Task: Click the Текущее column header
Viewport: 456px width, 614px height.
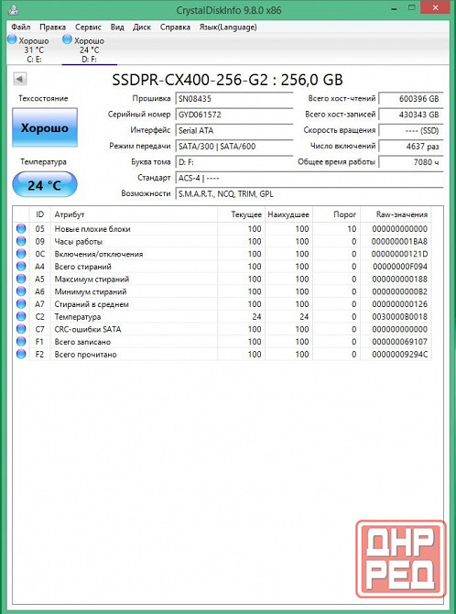Action: 241,214
